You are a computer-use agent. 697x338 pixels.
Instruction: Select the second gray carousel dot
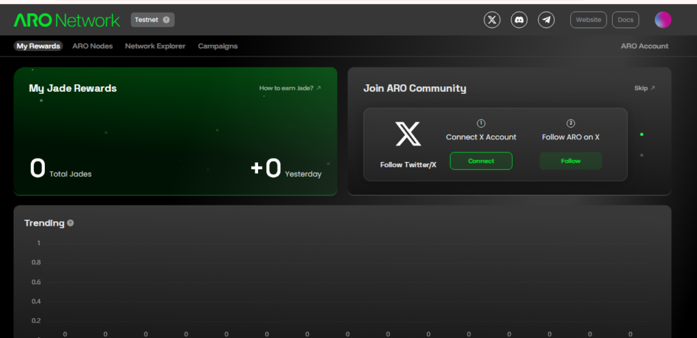pyautogui.click(x=641, y=155)
